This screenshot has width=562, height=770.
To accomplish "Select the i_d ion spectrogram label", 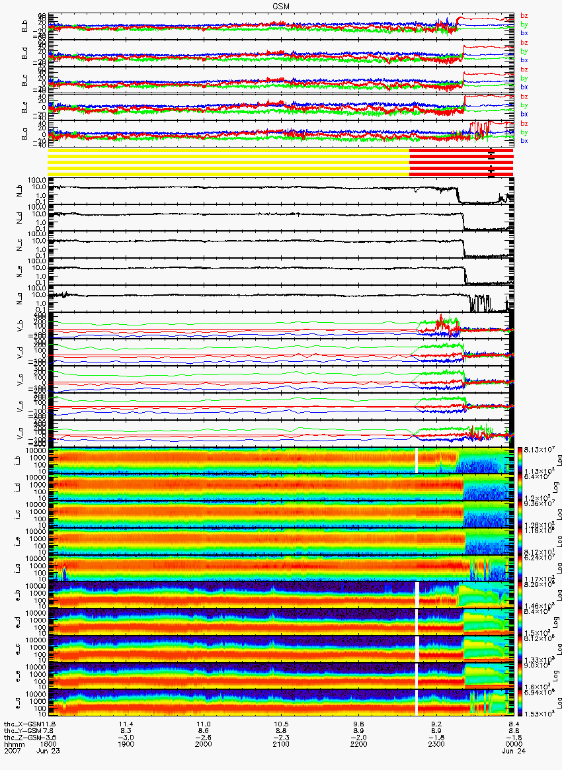I will 18,488.
